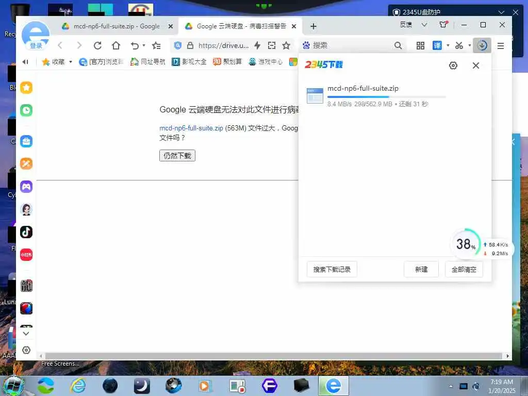Click the orange sidebar icon

[26, 163]
